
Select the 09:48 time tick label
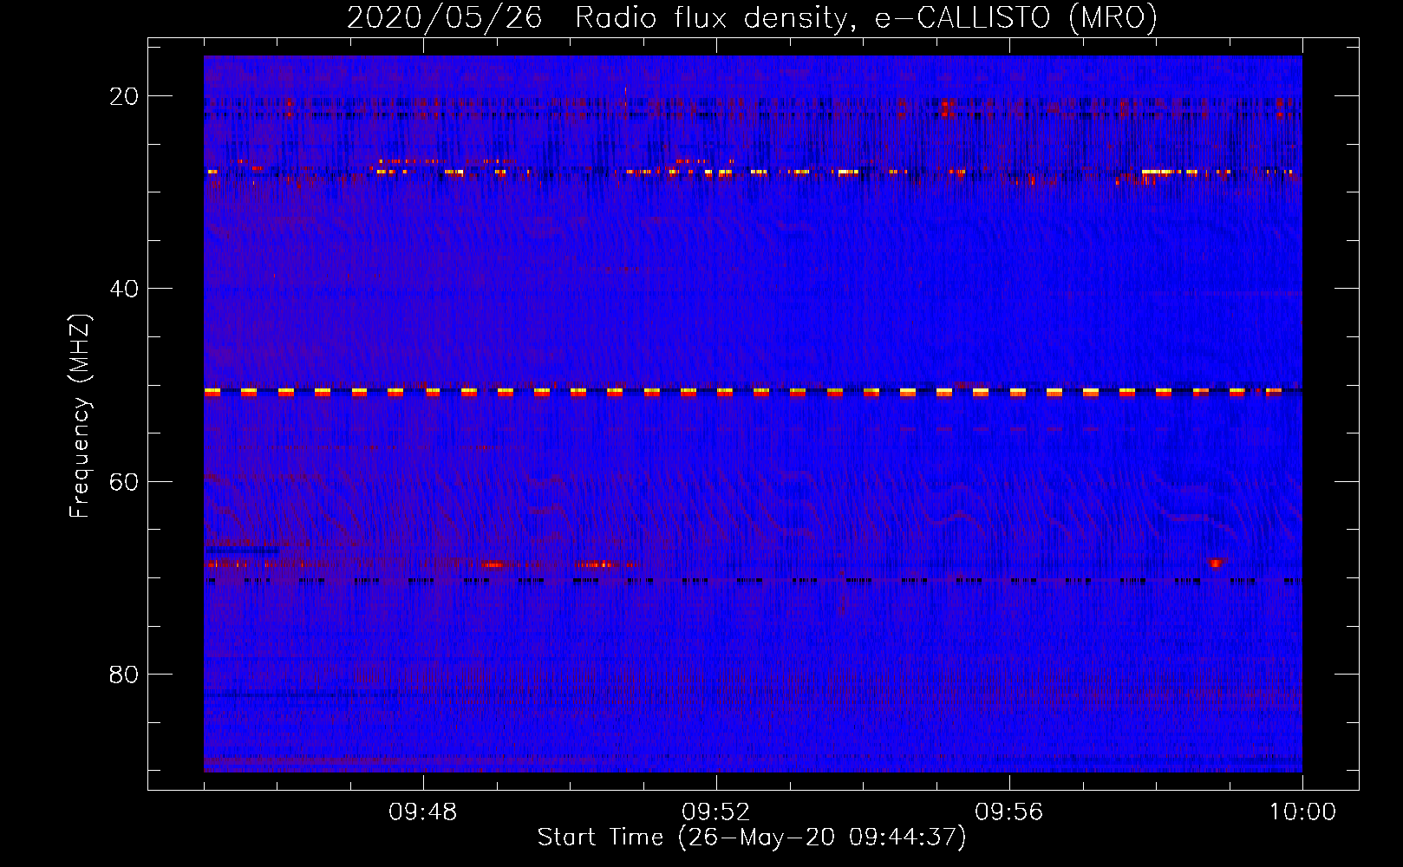pyautogui.click(x=423, y=812)
